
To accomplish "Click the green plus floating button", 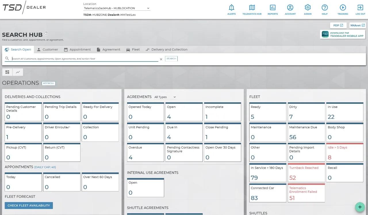I will (x=360, y=207).
